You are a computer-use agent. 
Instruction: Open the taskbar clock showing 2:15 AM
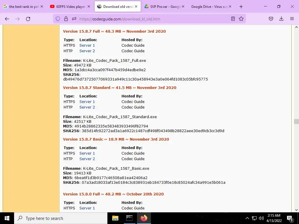pos(274,218)
